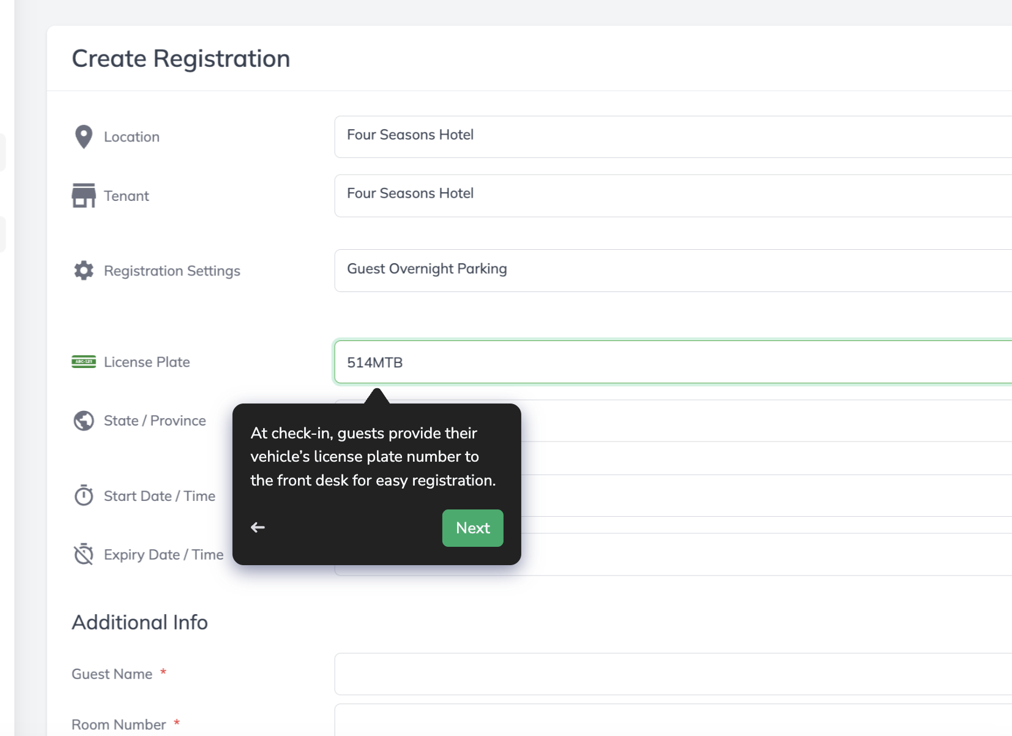This screenshot has height=736, width=1012.
Task: Click the State / Province globe icon
Action: pyautogui.click(x=84, y=421)
